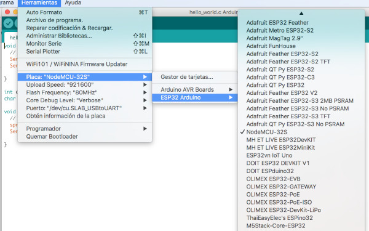Pick Adafruit QT Py ESP32-S3 No PSRAM
The height and width of the screenshot is (231, 369).
click(301, 124)
